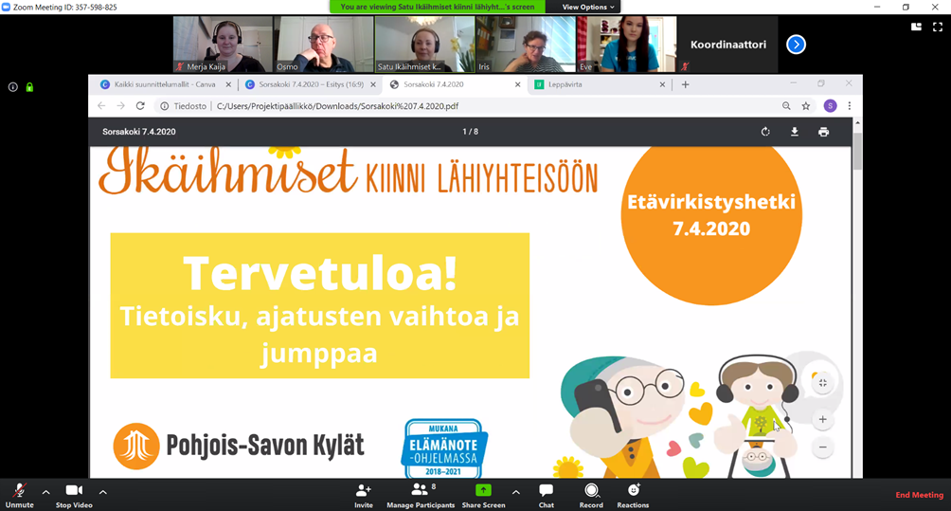Rotate the PDF document

click(x=765, y=132)
